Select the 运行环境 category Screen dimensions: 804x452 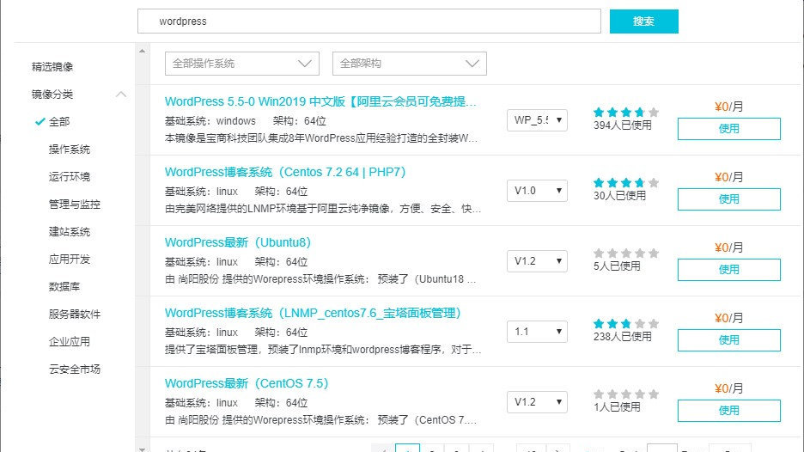[x=70, y=176]
